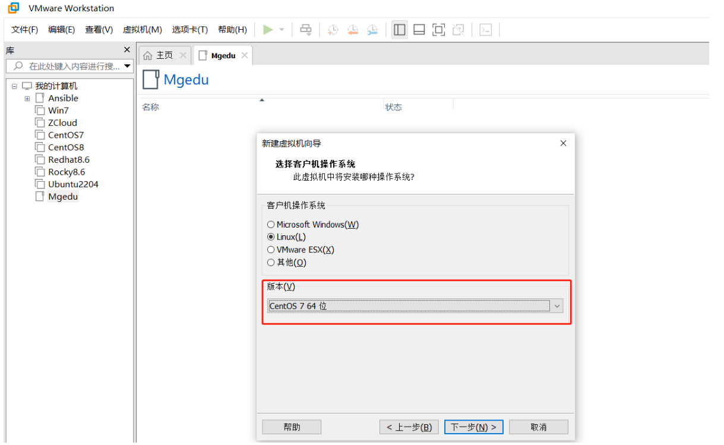Screen dimensions: 724x445
Task: Switch to the 主页 tab
Action: tap(165, 55)
